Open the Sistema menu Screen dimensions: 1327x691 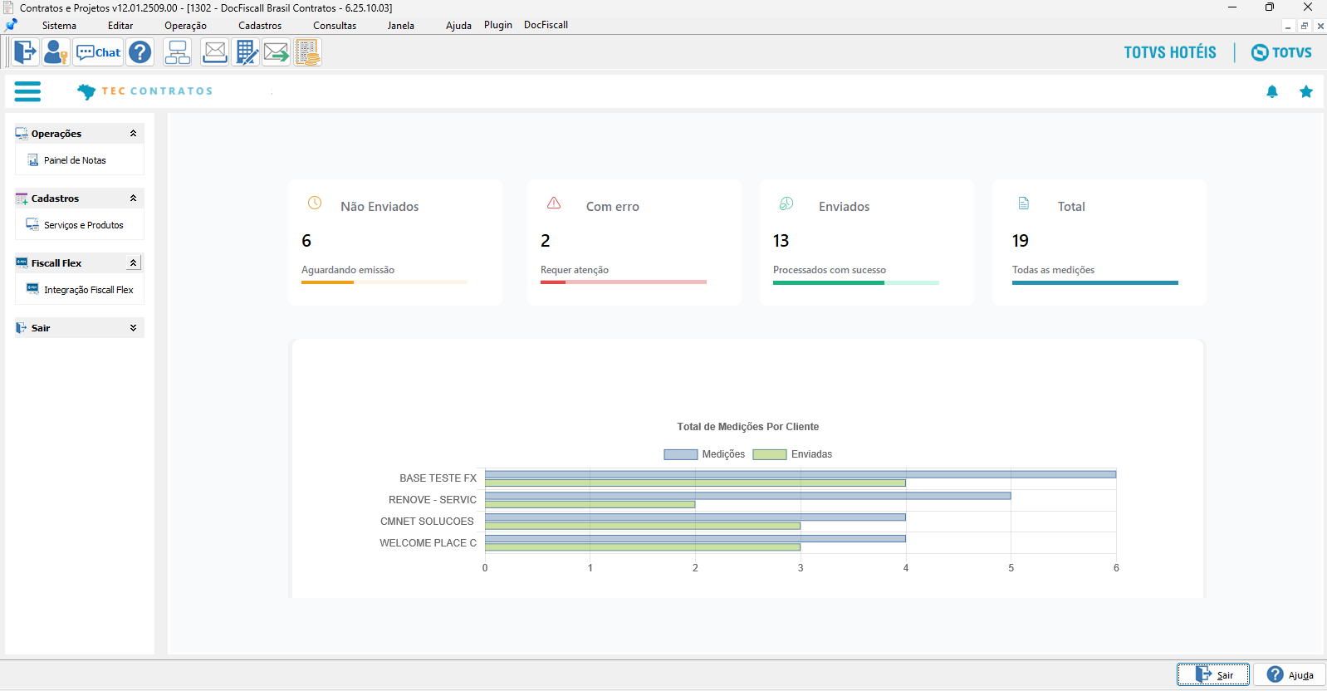[x=59, y=26]
